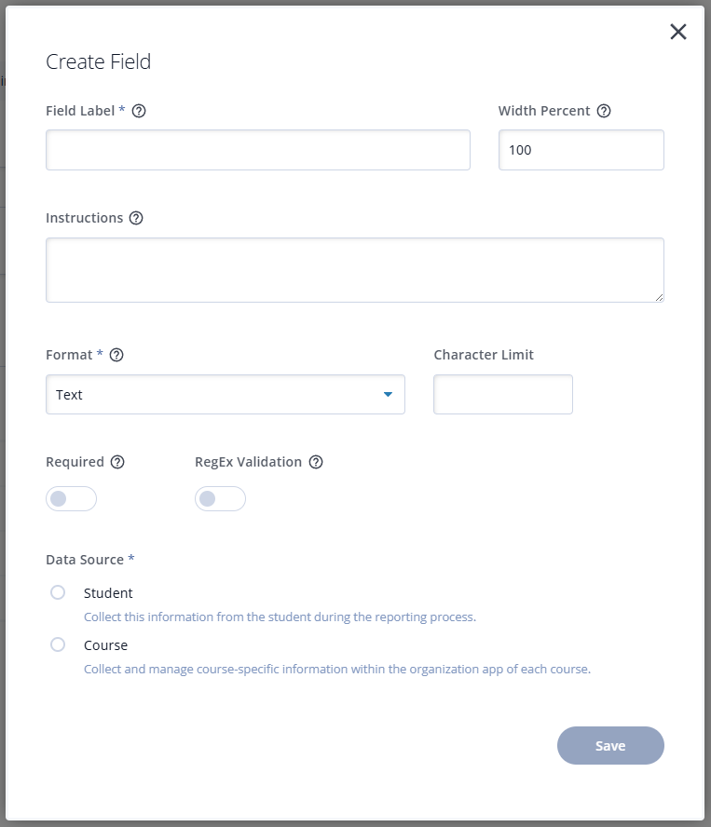This screenshot has width=711, height=827.
Task: Turn on the RegEx Validation toggle
Action: (x=220, y=499)
